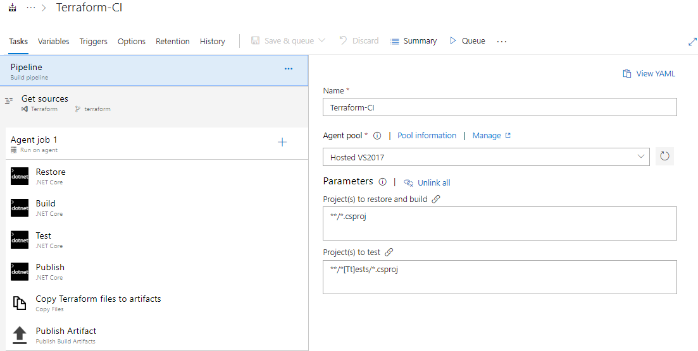
Task: Click link icon beside Project(s) to test
Action: [x=389, y=253]
